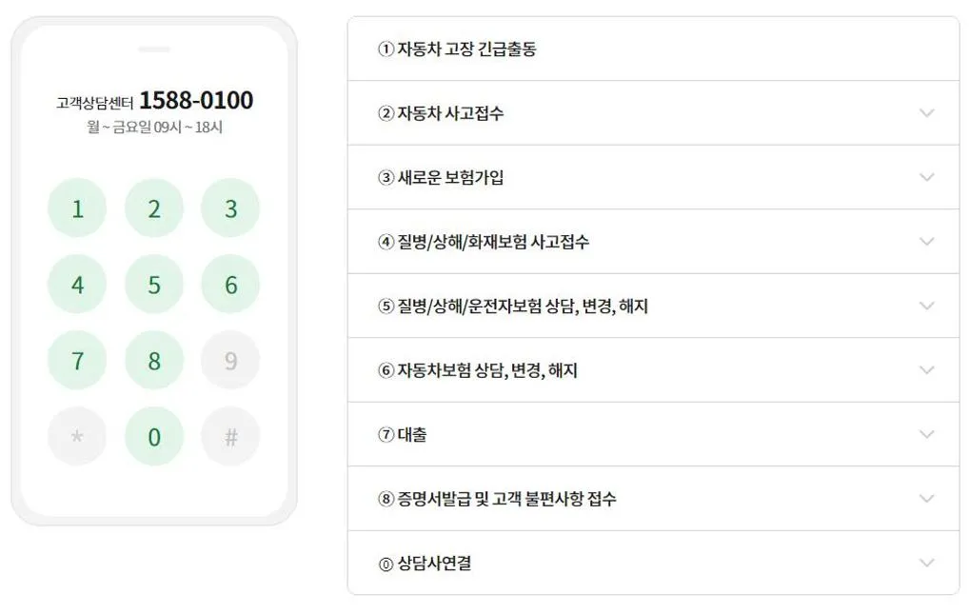Image resolution: width=969 pixels, height=614 pixels.
Task: Expand the ⑦ 대출 menu item
Action: coord(925,434)
